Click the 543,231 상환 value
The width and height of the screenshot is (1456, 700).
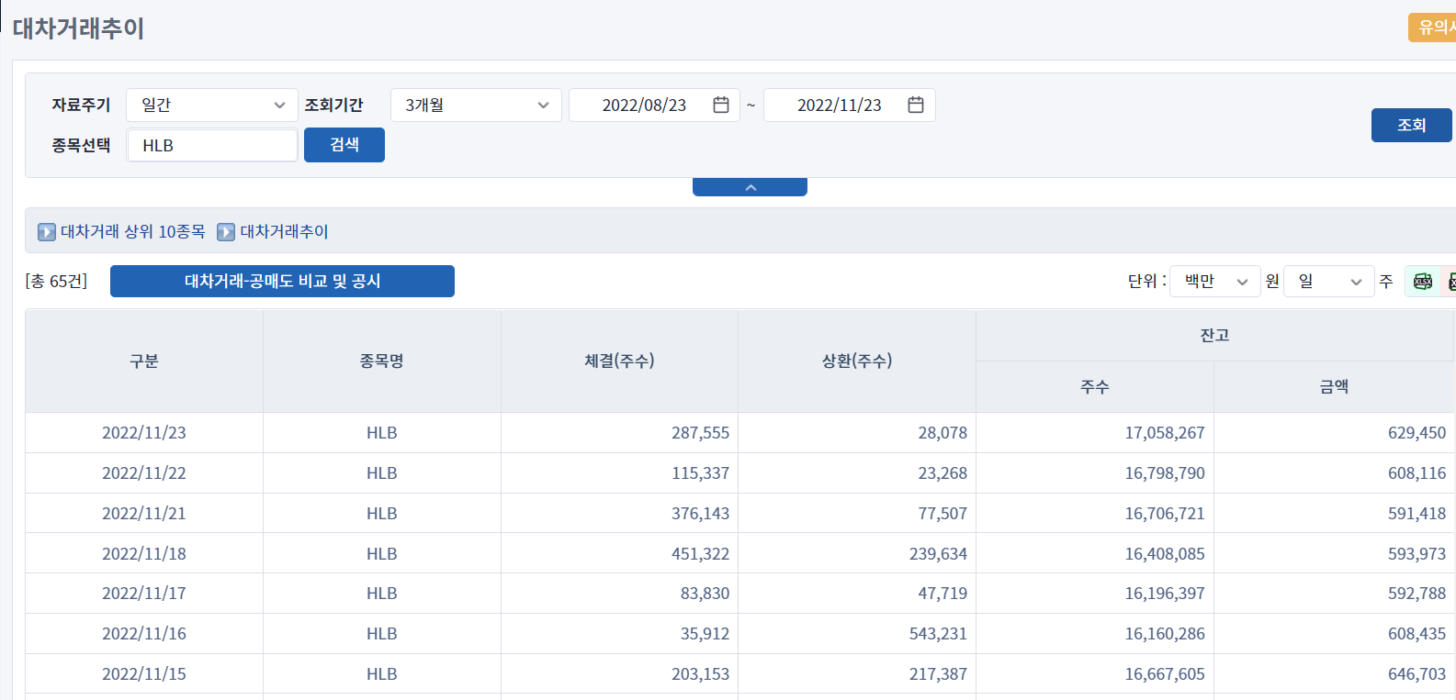click(938, 634)
